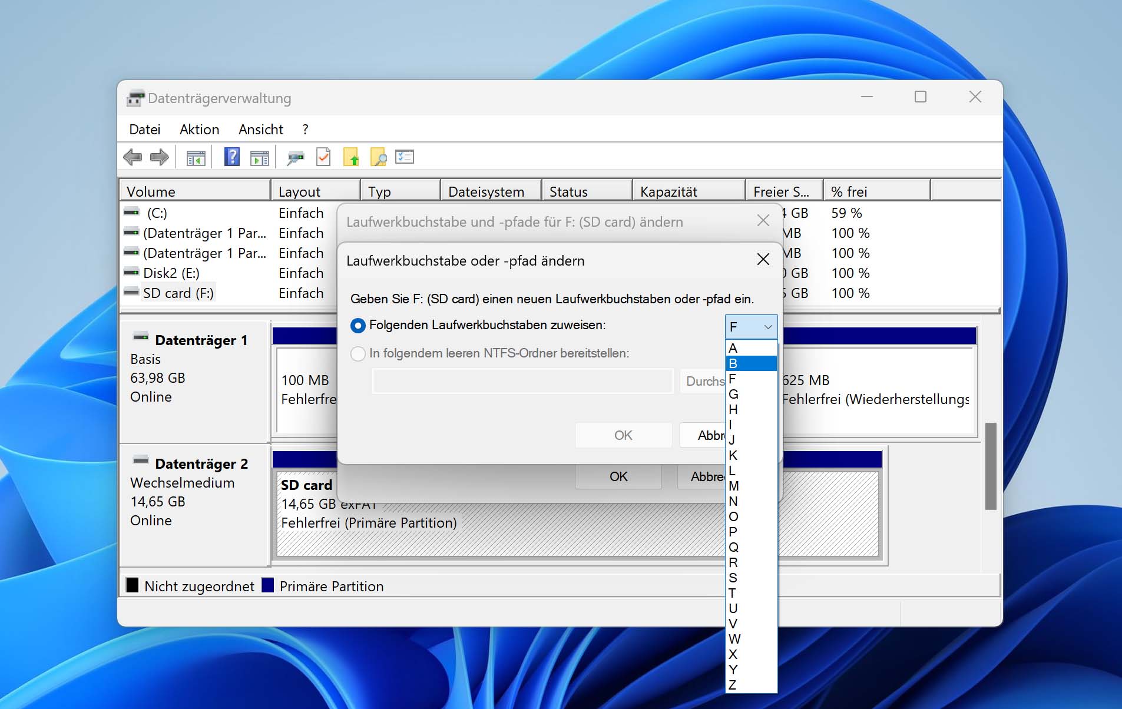This screenshot has width=1122, height=709.
Task: Choose letter M in drive letter list
Action: coord(751,486)
